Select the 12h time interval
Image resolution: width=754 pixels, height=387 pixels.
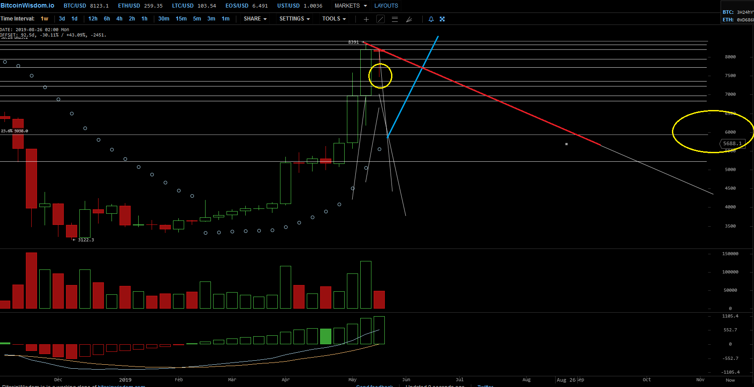[x=93, y=19]
